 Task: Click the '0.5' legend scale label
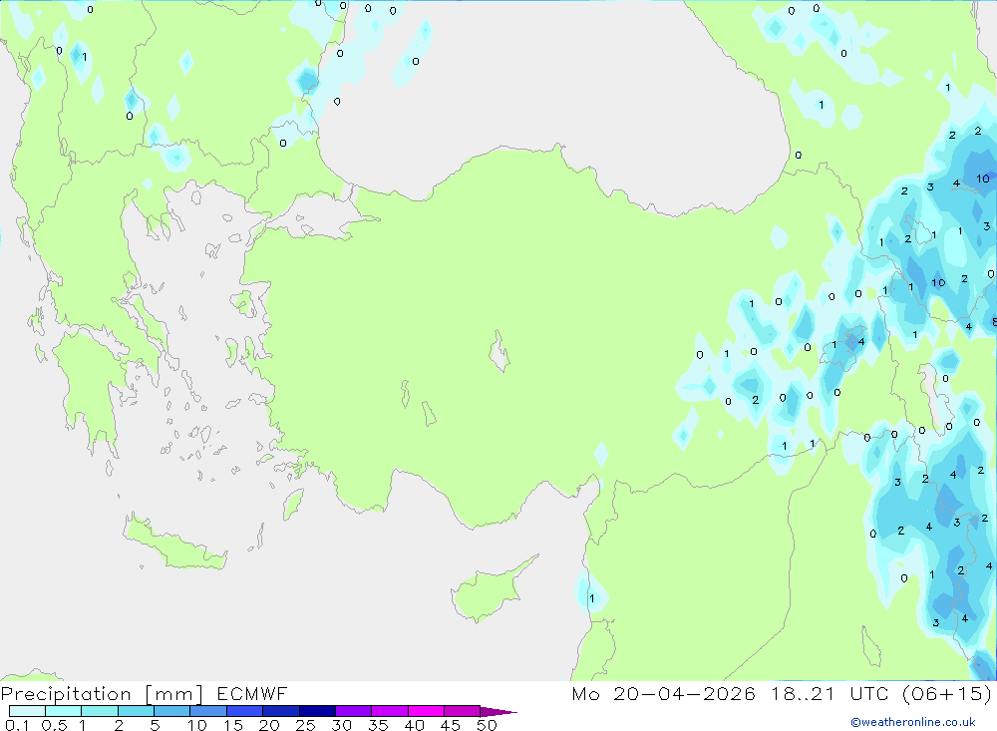54,725
